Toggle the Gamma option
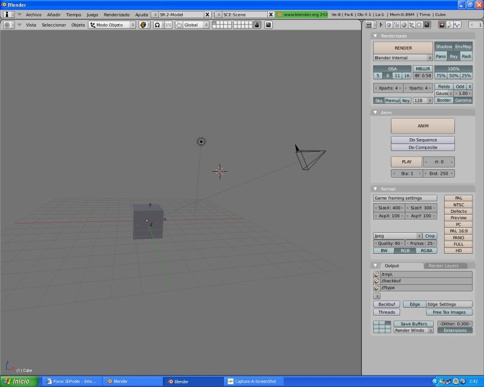 click(x=463, y=100)
